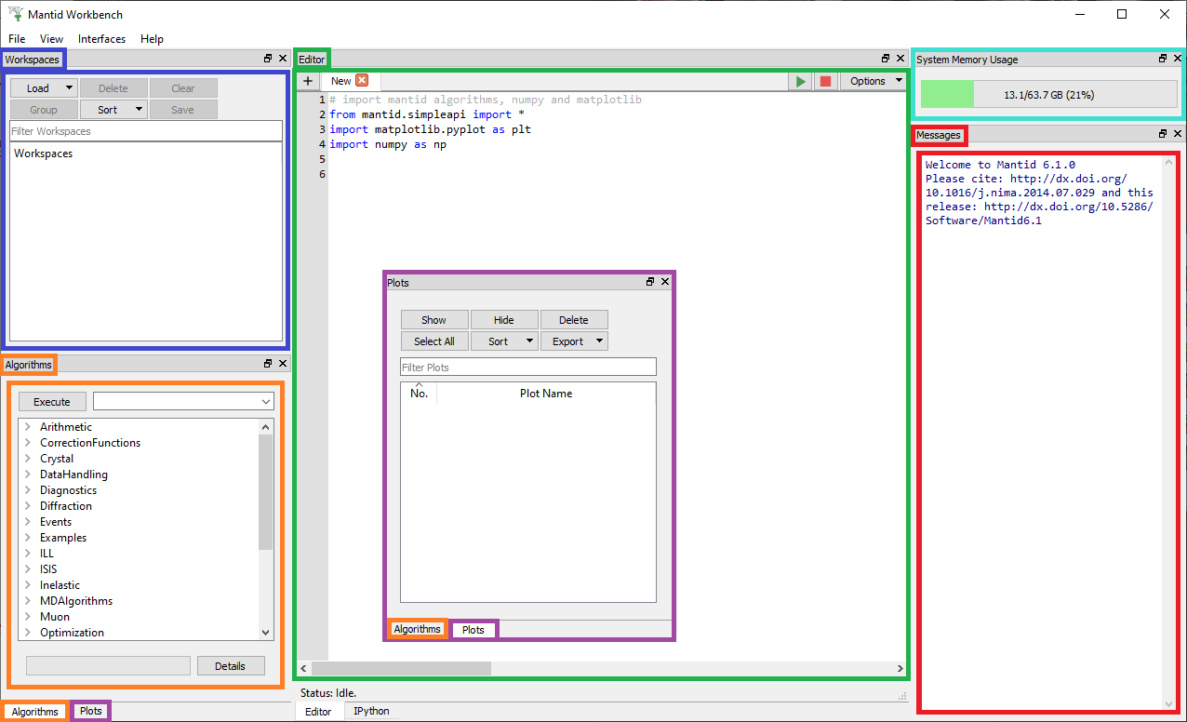Close the floating Plots panel
Viewport: 1187px width, 722px height.
(x=665, y=282)
